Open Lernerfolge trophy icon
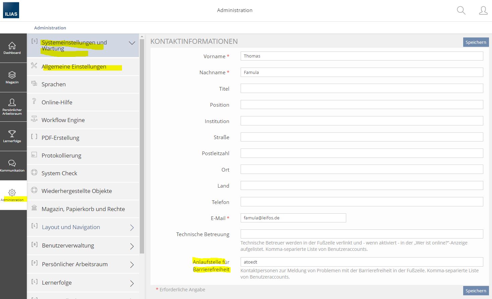 [x=12, y=136]
